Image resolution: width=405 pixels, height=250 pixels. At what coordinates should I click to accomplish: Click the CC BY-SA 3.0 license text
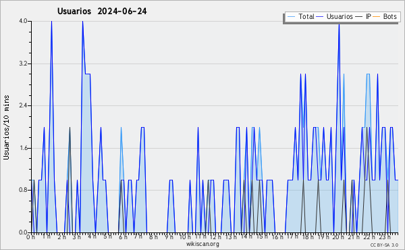[x=384, y=245]
